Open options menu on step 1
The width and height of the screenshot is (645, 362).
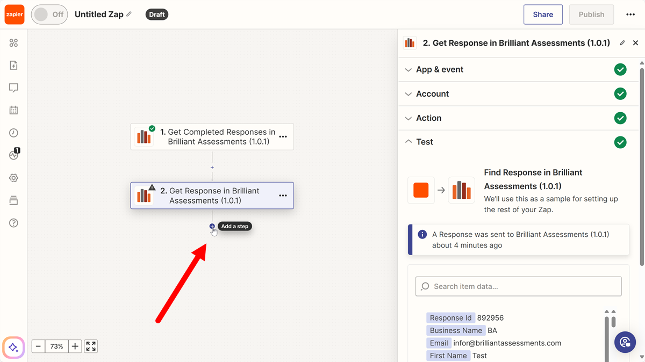[283, 137]
